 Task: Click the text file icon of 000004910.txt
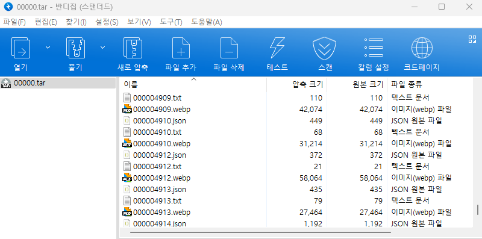point(127,132)
